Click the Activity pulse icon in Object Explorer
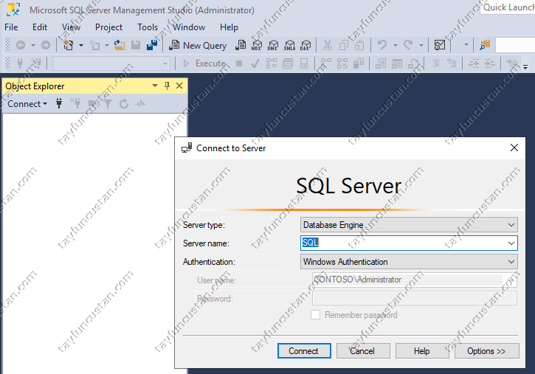 [140, 103]
